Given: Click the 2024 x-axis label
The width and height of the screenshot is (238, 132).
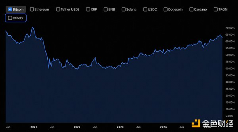Looking at the screenshot, I should pos(163,127).
